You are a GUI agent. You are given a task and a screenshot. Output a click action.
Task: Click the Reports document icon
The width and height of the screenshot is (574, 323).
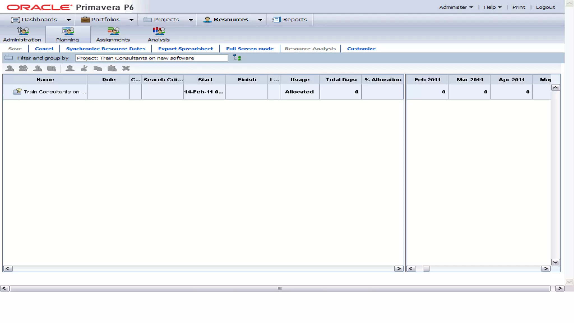tap(277, 20)
